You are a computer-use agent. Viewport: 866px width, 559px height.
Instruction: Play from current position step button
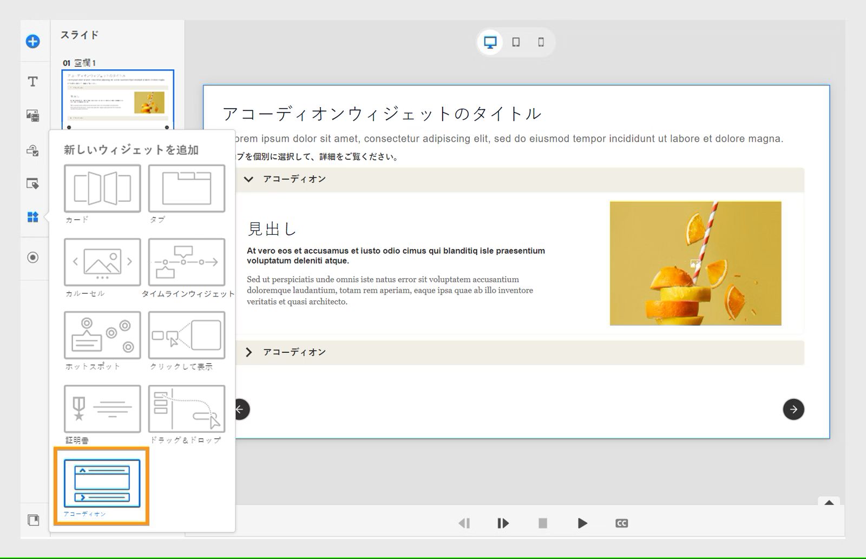(x=503, y=523)
